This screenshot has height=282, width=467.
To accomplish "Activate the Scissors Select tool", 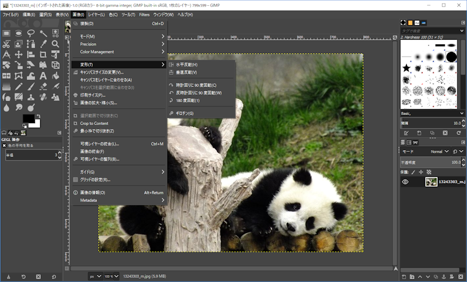I will tap(6, 44).
